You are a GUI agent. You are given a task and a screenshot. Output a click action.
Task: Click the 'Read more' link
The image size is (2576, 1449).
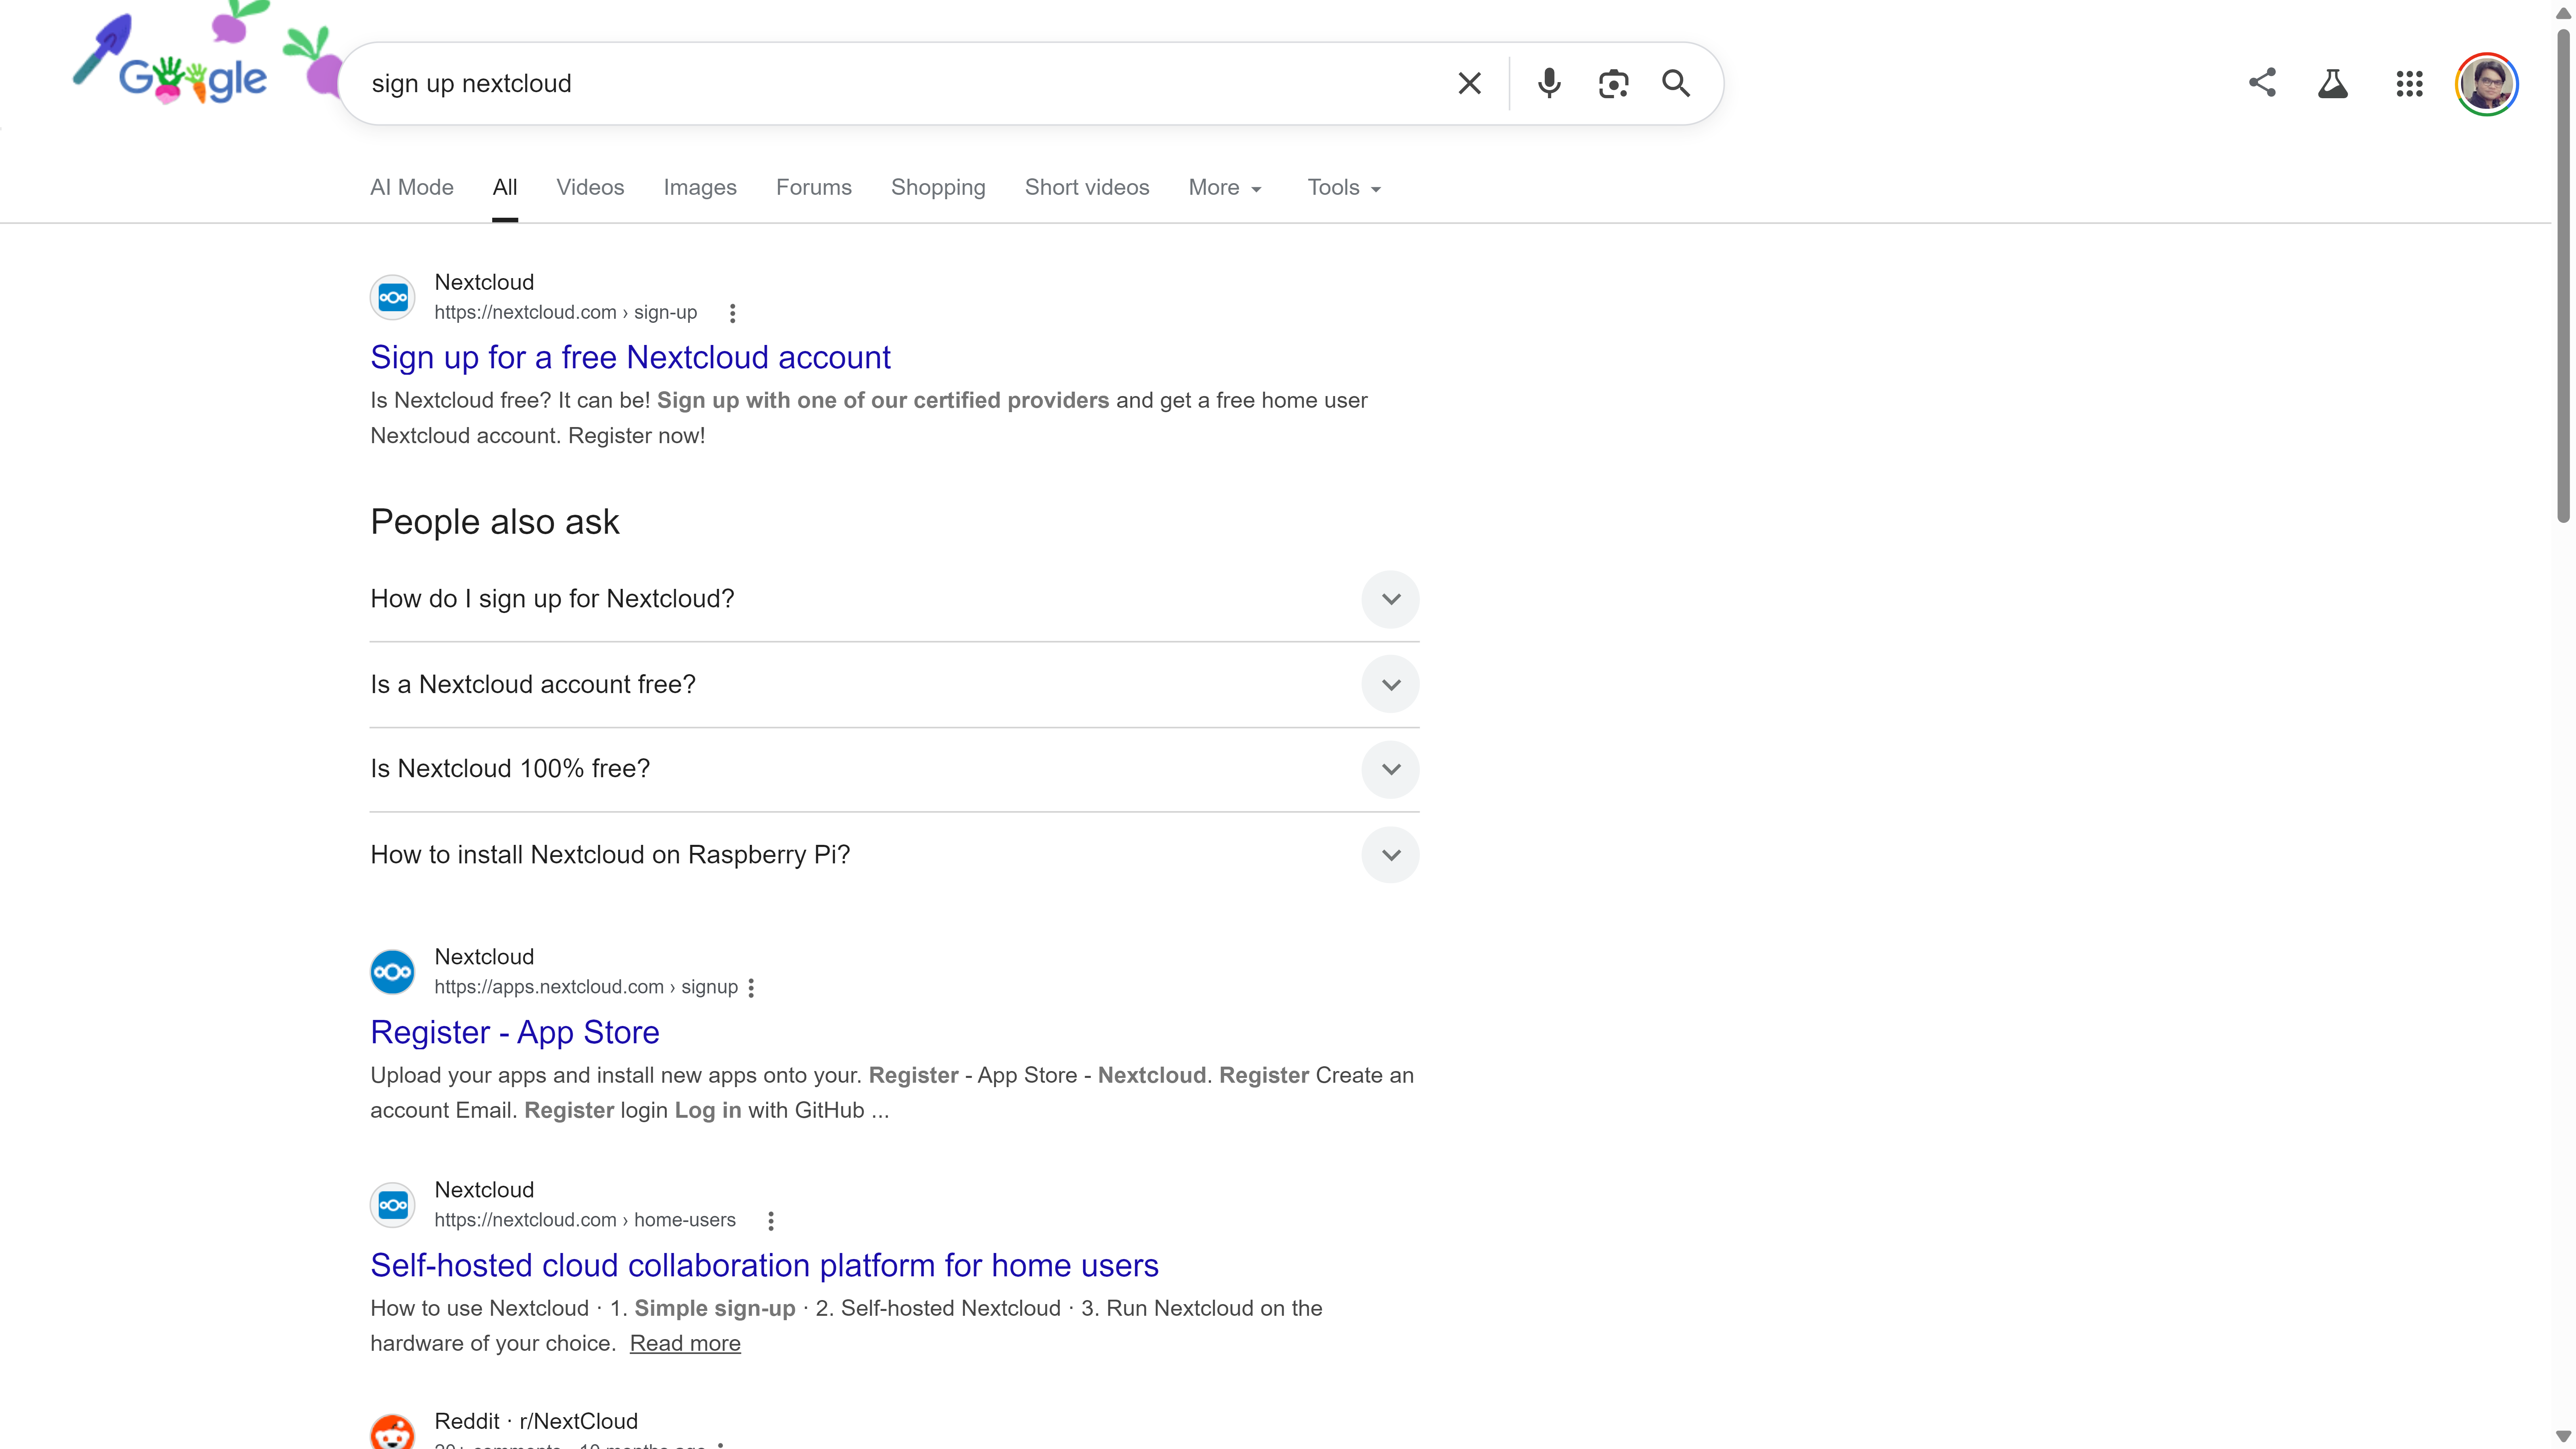[x=685, y=1344]
